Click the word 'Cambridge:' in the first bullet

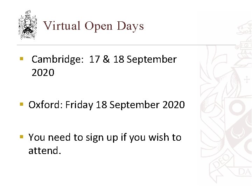pos(58,59)
